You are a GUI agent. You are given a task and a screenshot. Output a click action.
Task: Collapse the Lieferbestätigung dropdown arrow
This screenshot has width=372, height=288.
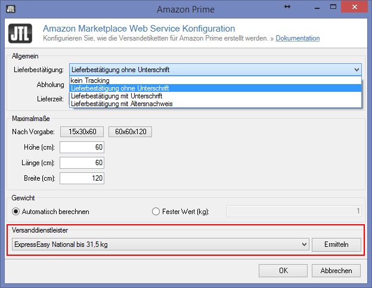coord(356,70)
